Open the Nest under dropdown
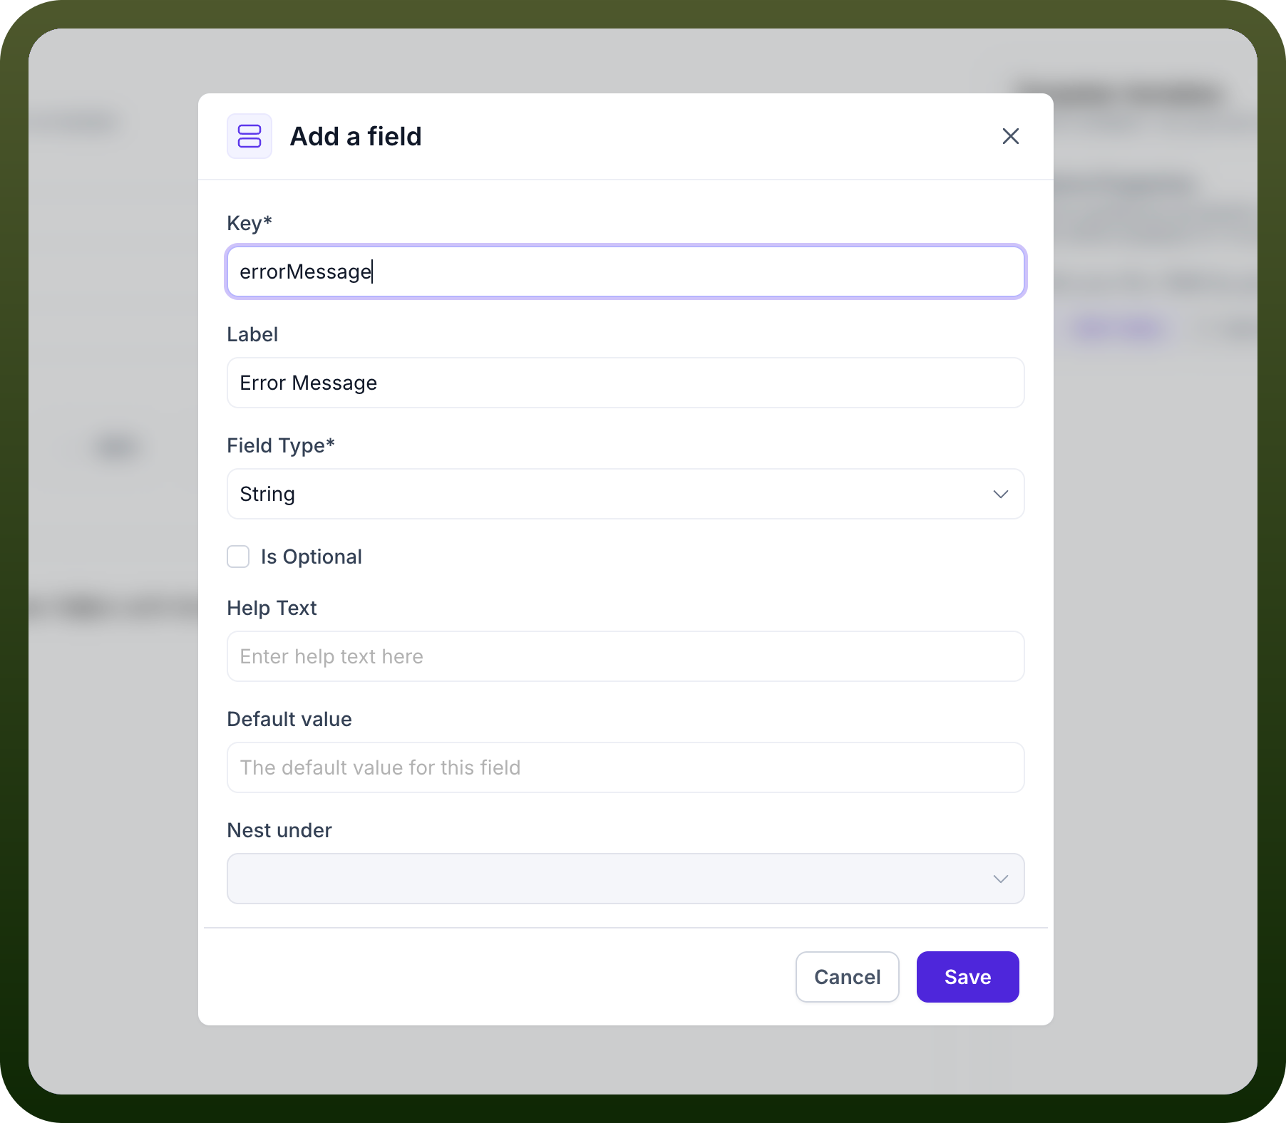This screenshot has width=1286, height=1123. pos(625,879)
